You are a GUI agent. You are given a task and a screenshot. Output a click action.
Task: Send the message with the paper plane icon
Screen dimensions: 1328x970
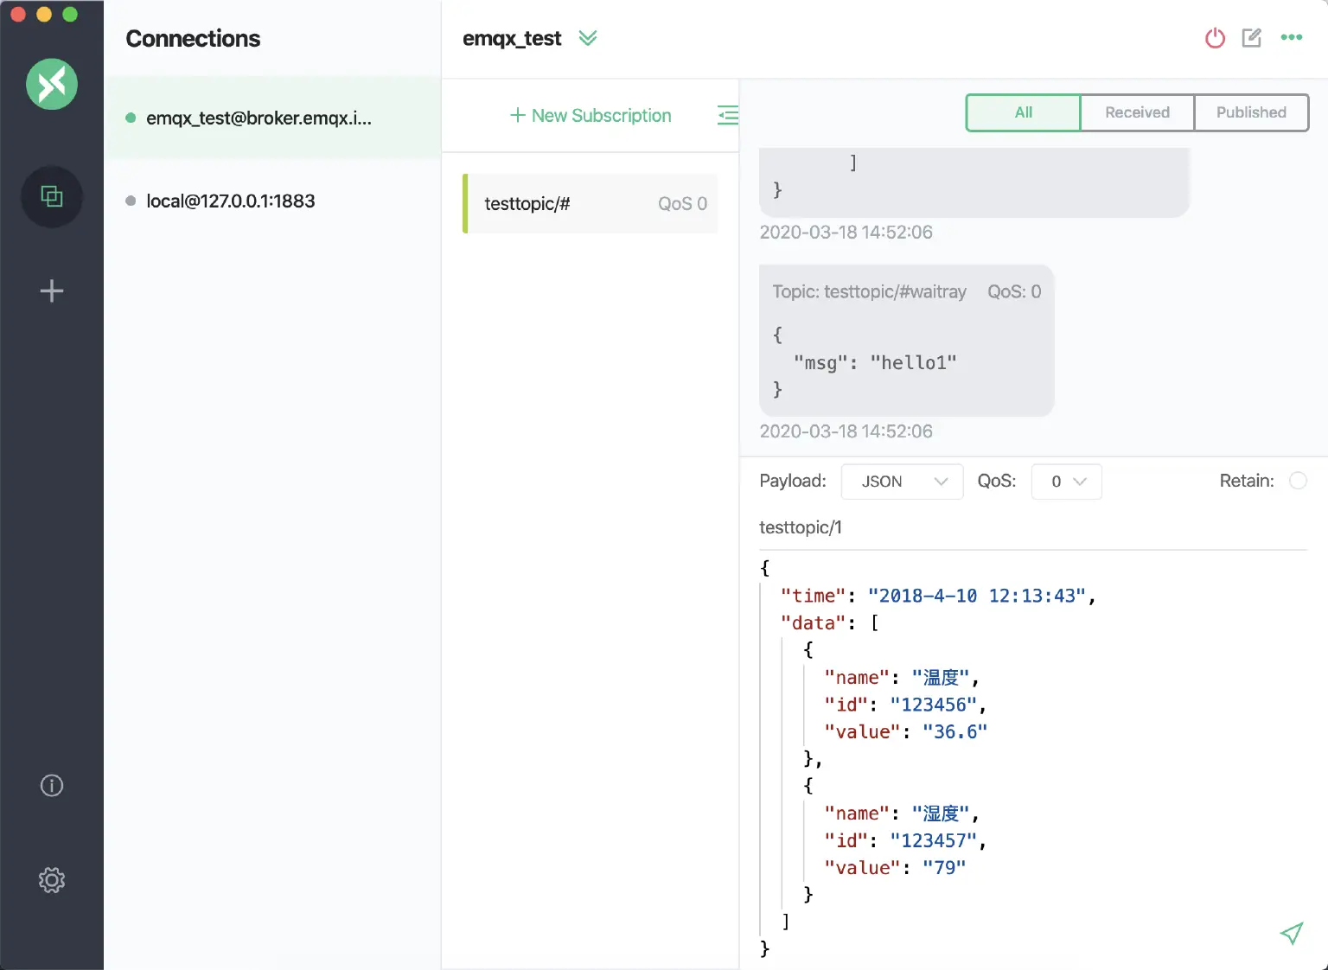tap(1292, 935)
